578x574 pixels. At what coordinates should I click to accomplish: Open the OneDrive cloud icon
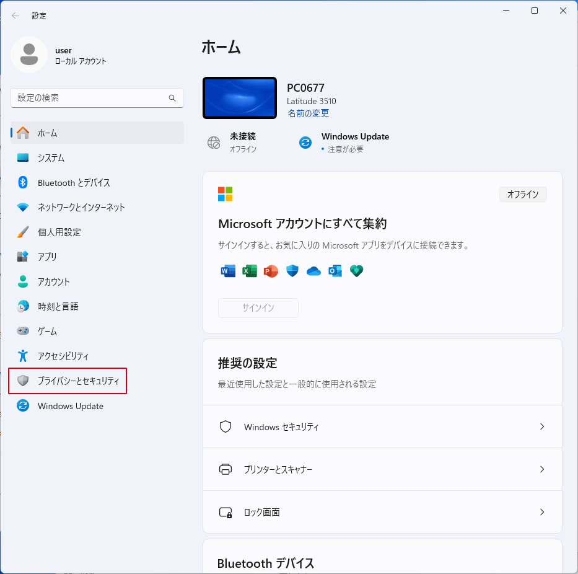tap(313, 271)
